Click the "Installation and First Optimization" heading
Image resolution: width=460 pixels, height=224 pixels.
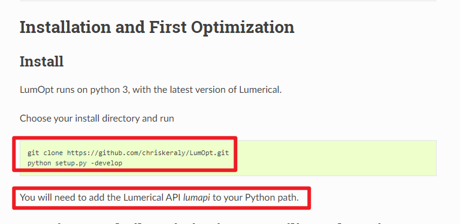coord(157,28)
